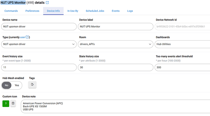Open the Logs tab

coord(130,11)
